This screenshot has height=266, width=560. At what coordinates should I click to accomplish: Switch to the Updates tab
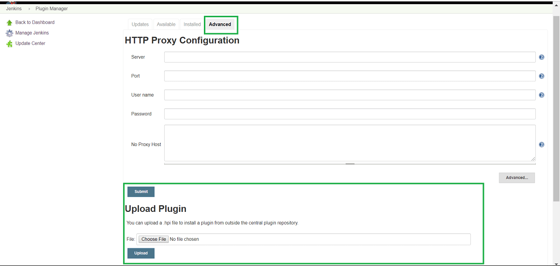click(140, 24)
